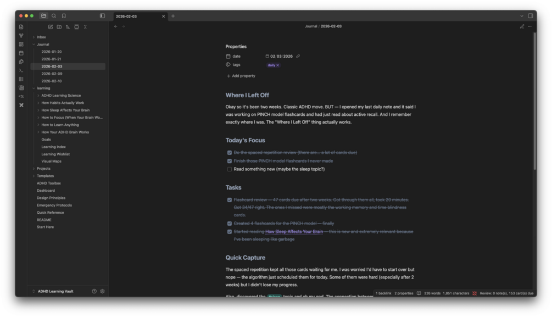Image resolution: width=552 pixels, height=317 pixels.
Task: Follow the 'How Sleep Affects Your Brain' link
Action: click(x=294, y=232)
